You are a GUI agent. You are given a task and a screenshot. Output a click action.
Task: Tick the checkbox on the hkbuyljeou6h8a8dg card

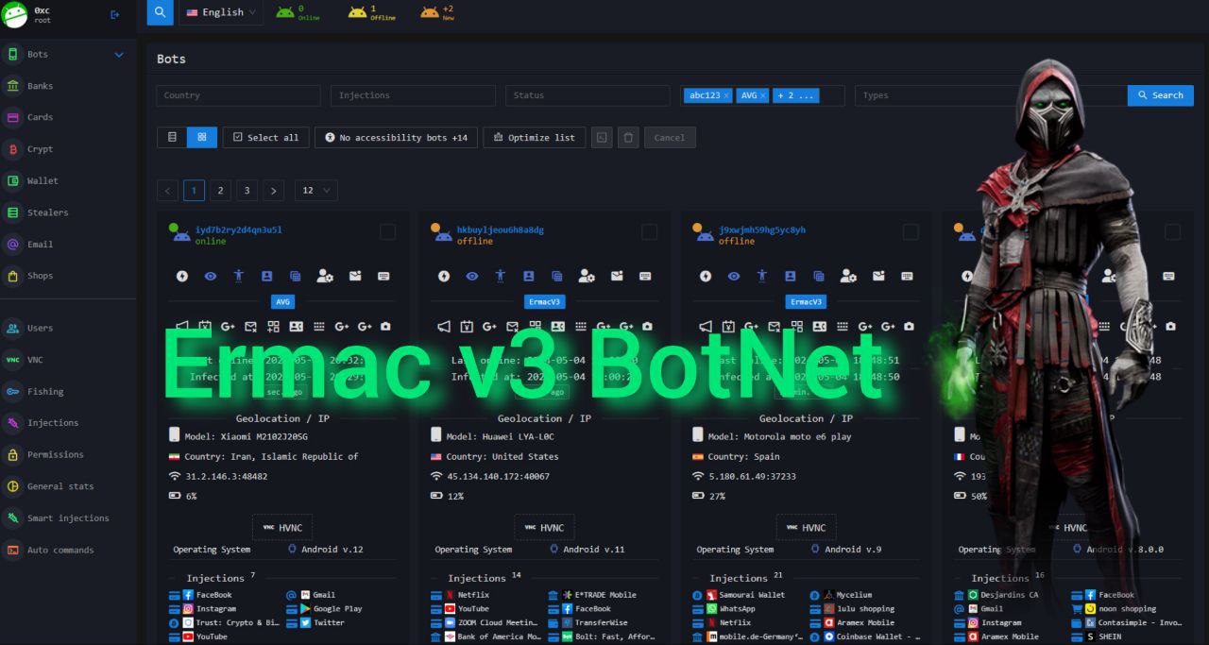649,231
